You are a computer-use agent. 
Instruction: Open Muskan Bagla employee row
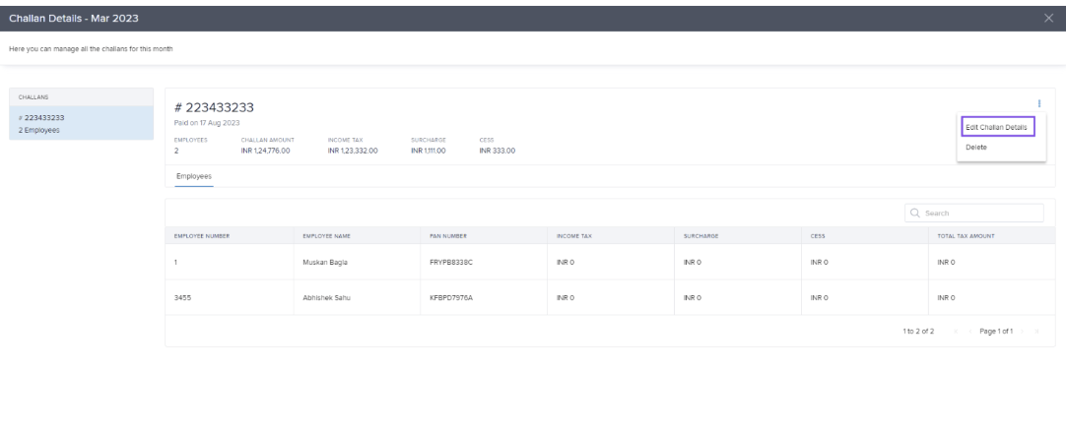[324, 263]
